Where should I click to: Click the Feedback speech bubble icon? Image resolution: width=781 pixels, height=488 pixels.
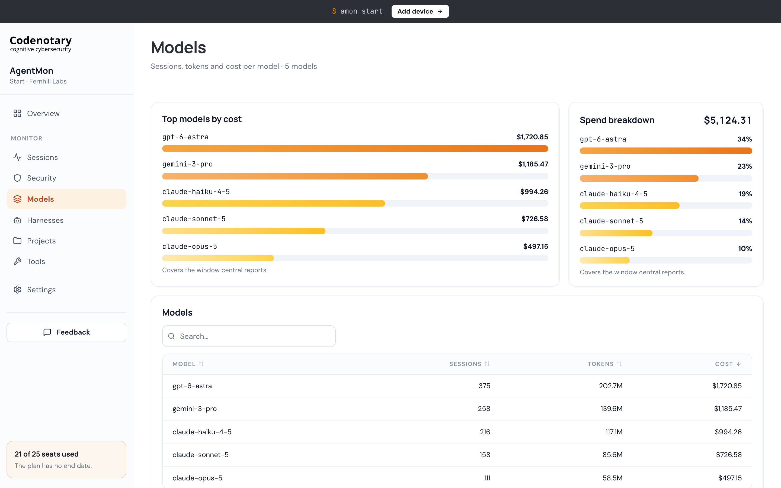pyautogui.click(x=47, y=332)
